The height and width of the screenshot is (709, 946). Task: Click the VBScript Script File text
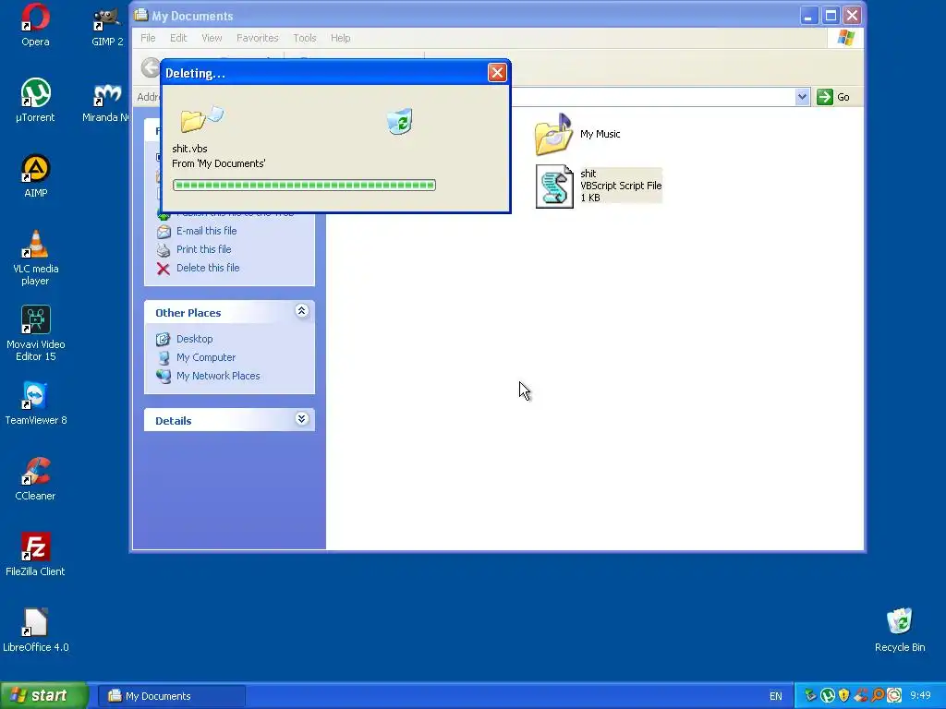point(621,186)
